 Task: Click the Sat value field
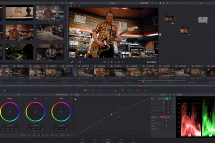(47, 135)
